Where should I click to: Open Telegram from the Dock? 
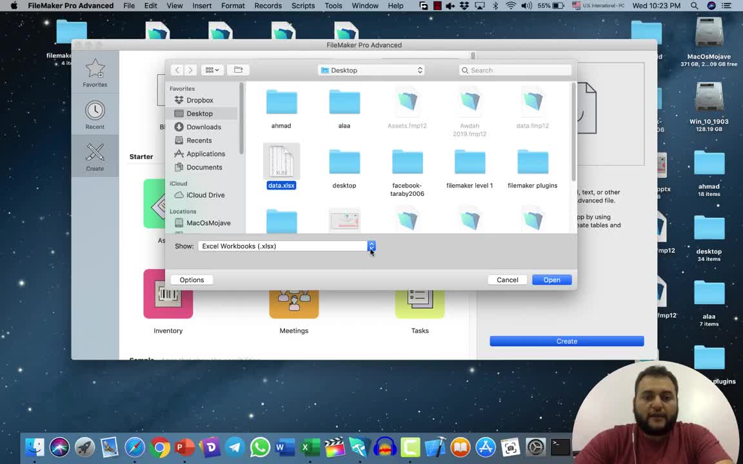click(x=234, y=447)
